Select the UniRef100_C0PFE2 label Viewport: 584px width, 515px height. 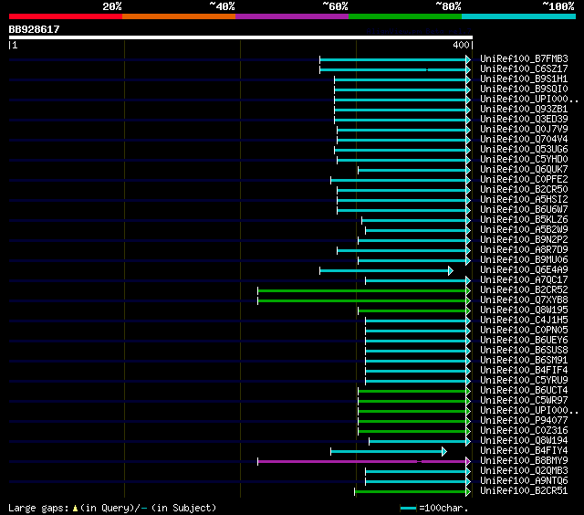point(524,180)
